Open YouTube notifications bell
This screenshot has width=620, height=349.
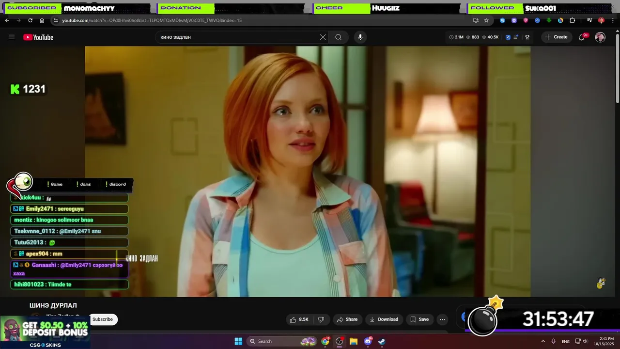click(x=582, y=37)
